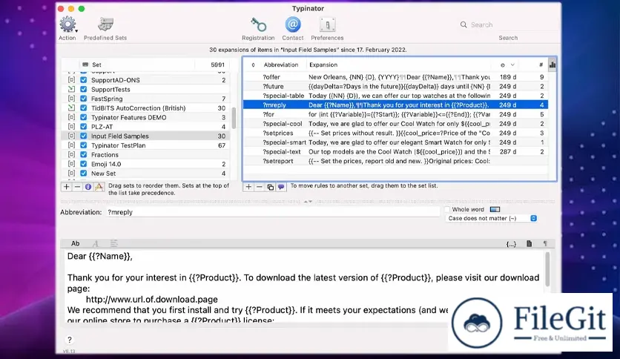
Task: Open Predefined Sets
Action: 105,24
